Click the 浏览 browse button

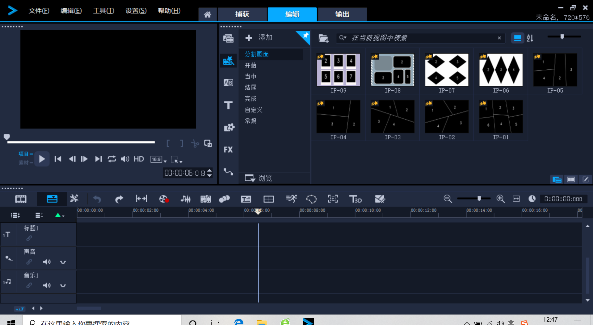pos(259,178)
